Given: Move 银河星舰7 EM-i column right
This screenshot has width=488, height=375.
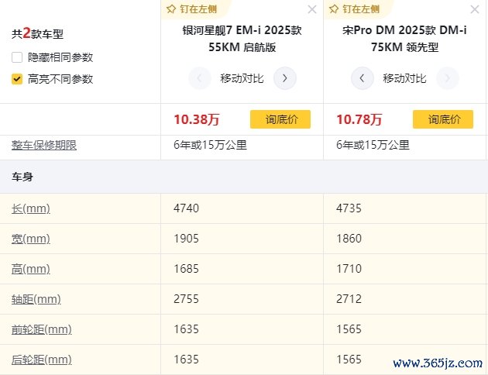Looking at the screenshot, I should point(285,78).
